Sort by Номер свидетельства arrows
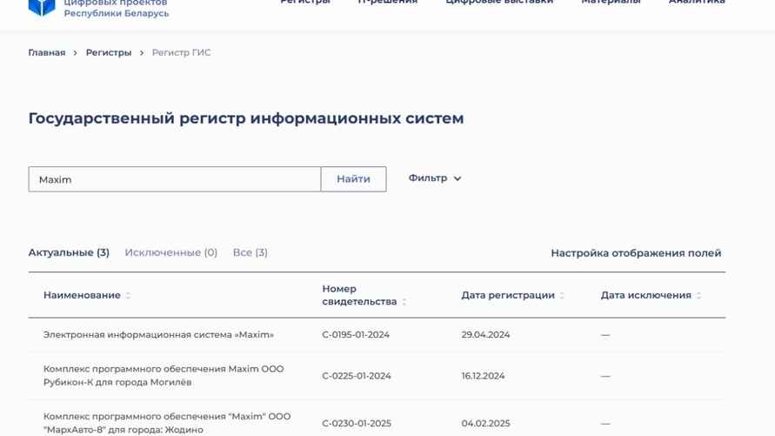 coord(404,301)
